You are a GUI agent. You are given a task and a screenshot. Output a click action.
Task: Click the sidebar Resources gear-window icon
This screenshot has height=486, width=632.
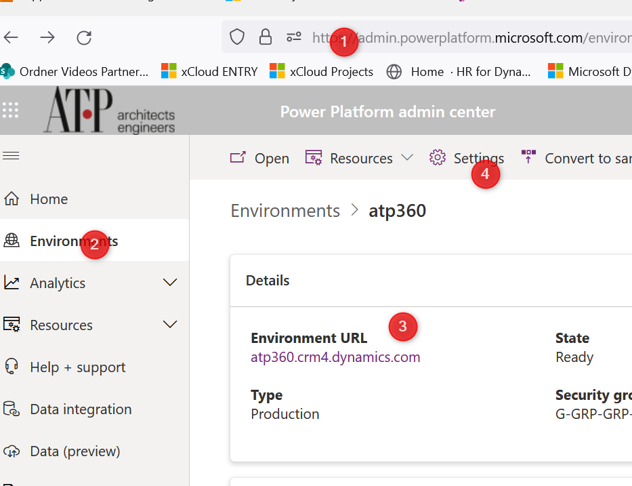tap(12, 324)
